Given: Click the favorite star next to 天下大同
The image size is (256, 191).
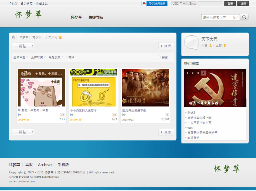Looking at the screenshot, I should click(60, 37).
